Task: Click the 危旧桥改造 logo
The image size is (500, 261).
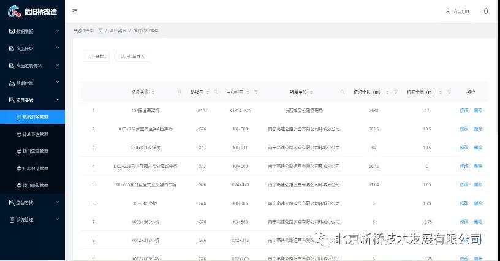Action: click(x=32, y=12)
